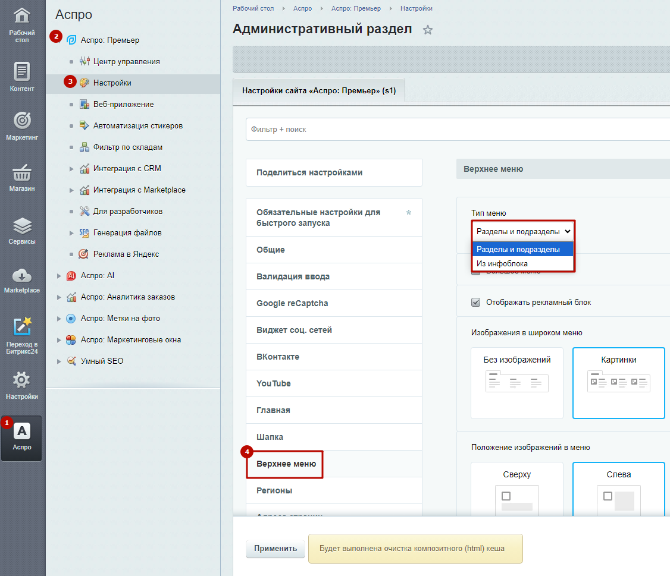Open Виджет соц. сетей section
670x576 pixels.
pyautogui.click(x=334, y=330)
